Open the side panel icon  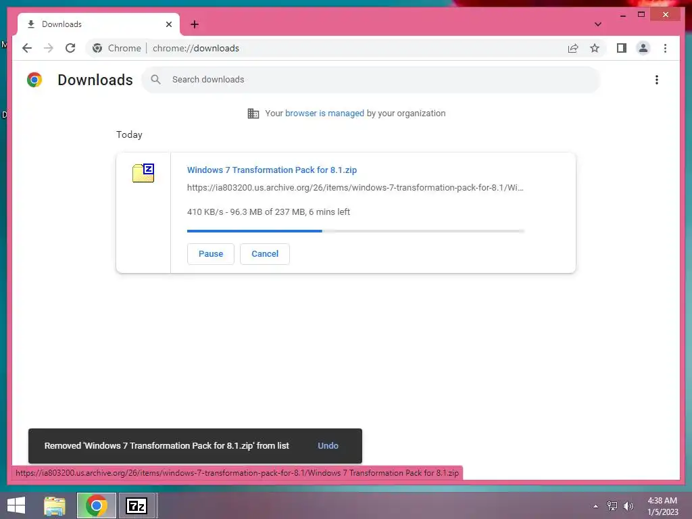click(x=622, y=48)
